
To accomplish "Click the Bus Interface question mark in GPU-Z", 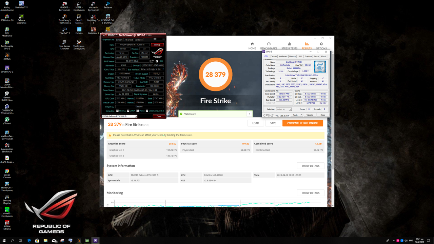I will point(163,69).
